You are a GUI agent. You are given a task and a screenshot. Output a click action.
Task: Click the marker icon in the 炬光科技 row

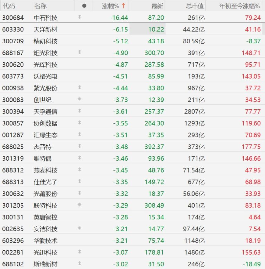pos(79,52)
